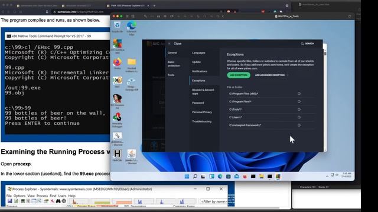The image size is (378, 212).
Task: Click the browser address bar showing samsclass.info
Action: coord(135,12)
